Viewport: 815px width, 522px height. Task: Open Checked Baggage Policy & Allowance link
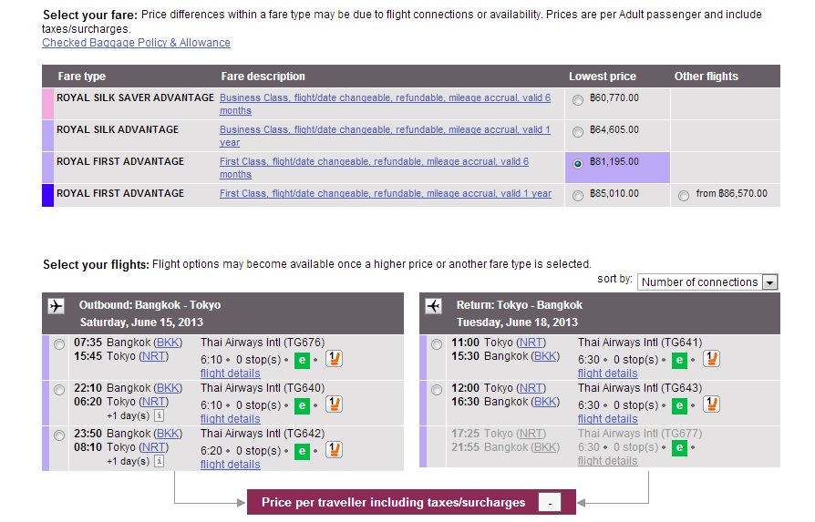click(x=136, y=43)
